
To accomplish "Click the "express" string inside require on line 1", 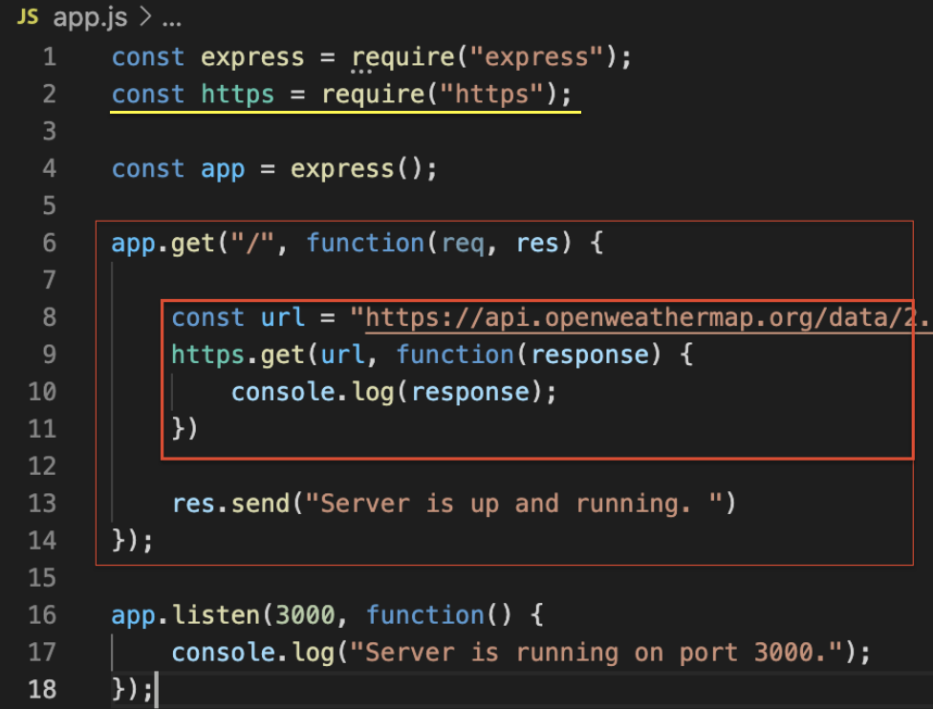I will 536,57.
